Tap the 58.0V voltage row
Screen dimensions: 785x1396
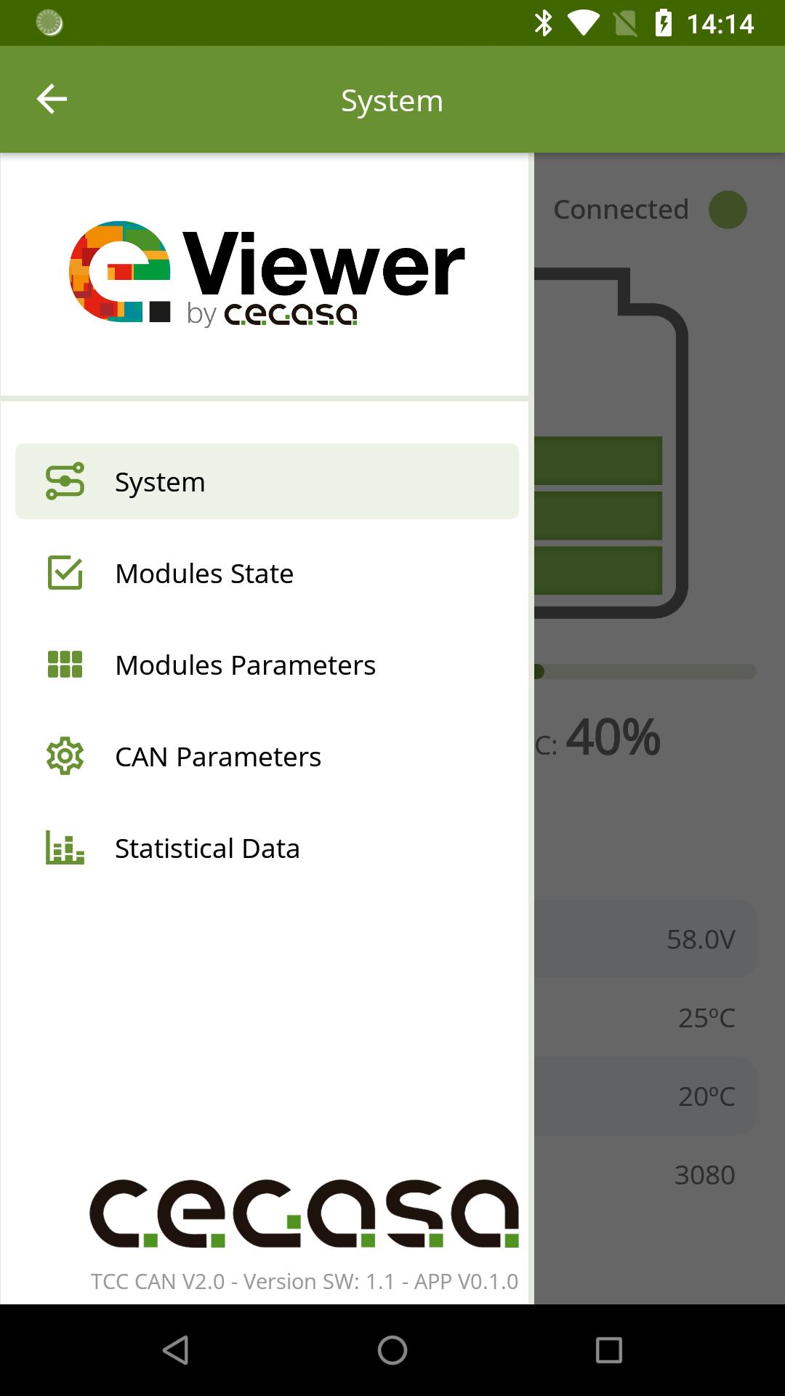pos(647,939)
